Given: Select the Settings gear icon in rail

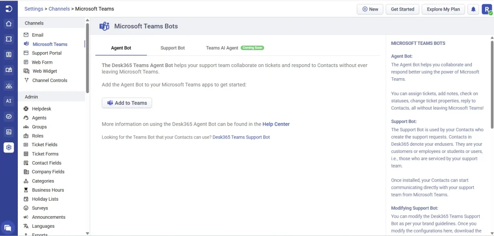Looking at the screenshot, I should [9, 147].
